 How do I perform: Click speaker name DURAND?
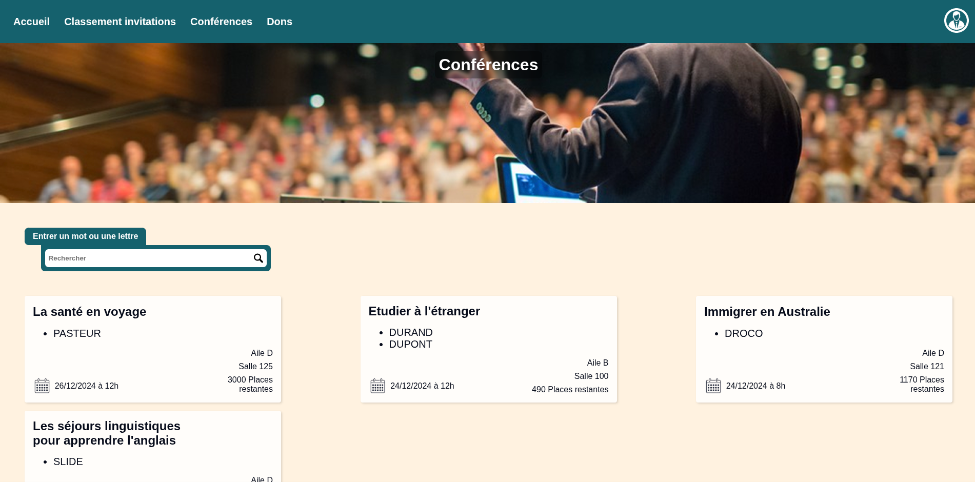pos(411,332)
